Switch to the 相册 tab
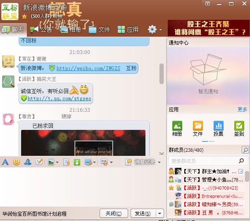 coord(71,30)
